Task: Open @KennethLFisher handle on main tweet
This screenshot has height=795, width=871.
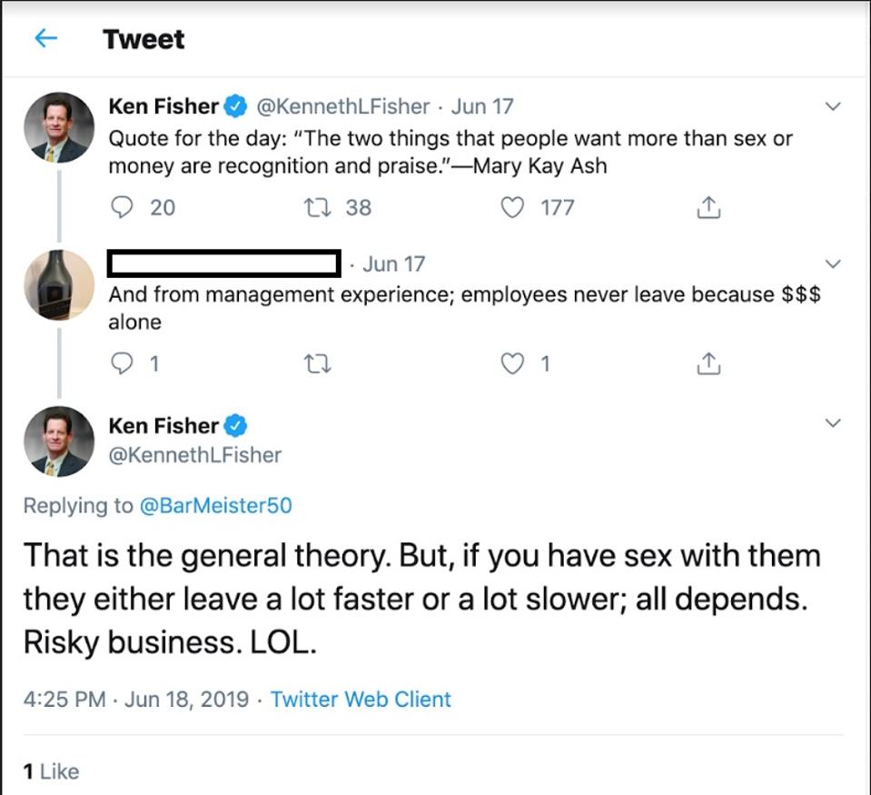Action: 194,454
